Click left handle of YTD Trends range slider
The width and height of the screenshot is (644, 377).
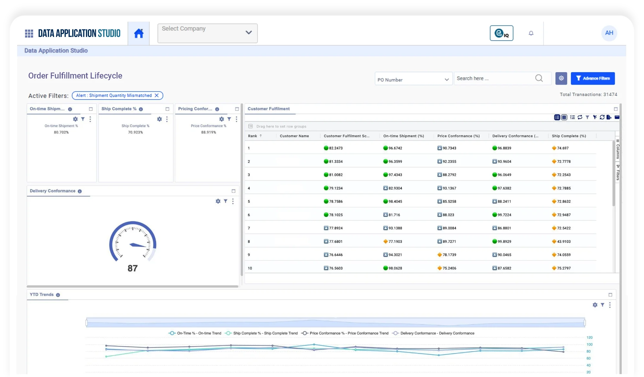pyautogui.click(x=87, y=323)
